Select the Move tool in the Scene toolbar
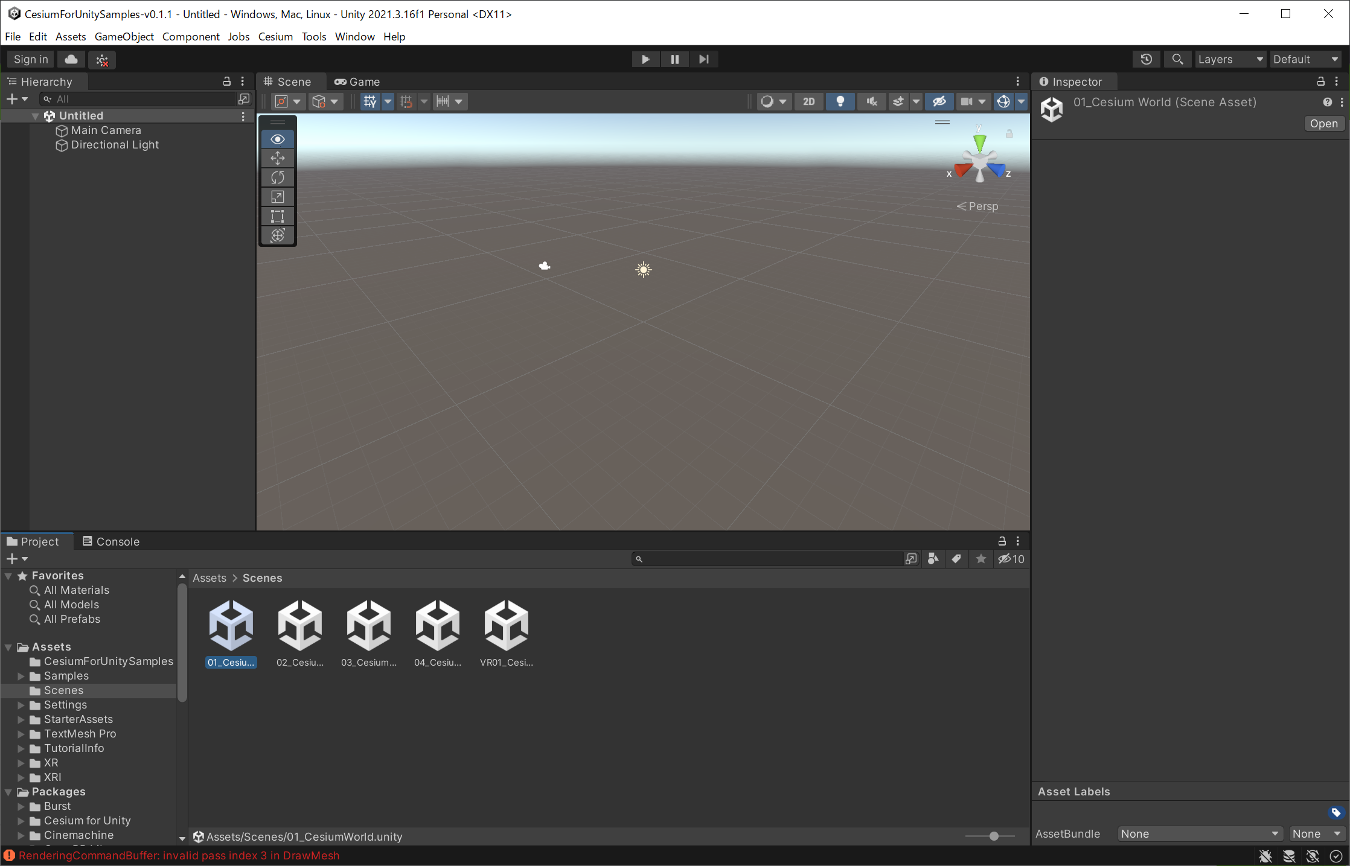The image size is (1350, 866). tap(277, 158)
